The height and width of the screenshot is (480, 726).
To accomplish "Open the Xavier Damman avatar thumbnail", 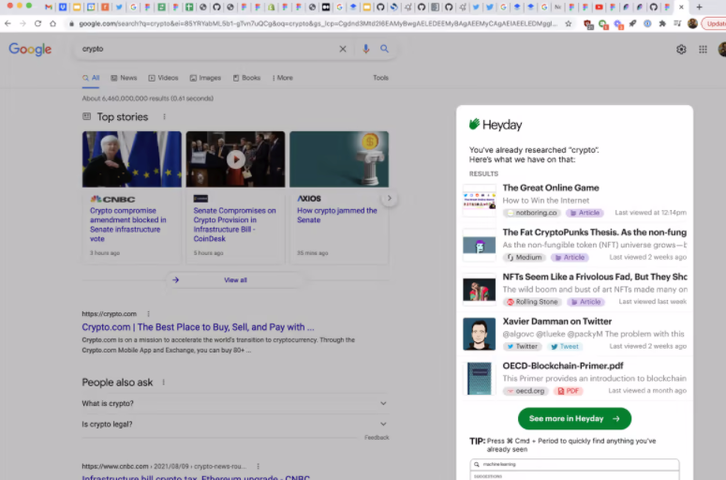I will click(x=480, y=334).
